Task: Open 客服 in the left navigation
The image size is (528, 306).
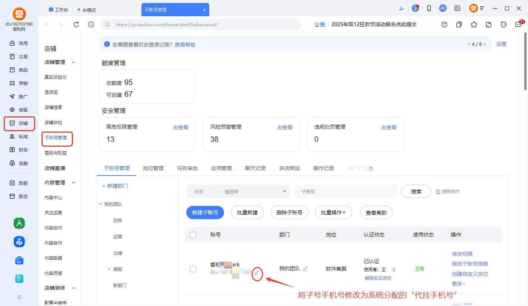Action: pos(19,110)
